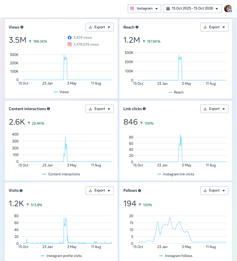Toggle the Reach legend swatch
The image size is (237, 261).
170,92
